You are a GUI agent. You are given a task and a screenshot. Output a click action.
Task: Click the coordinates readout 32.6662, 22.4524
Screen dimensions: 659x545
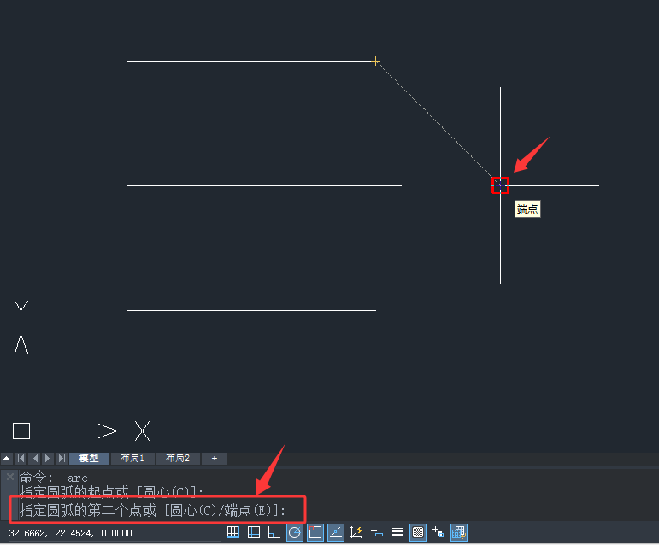tap(71, 533)
